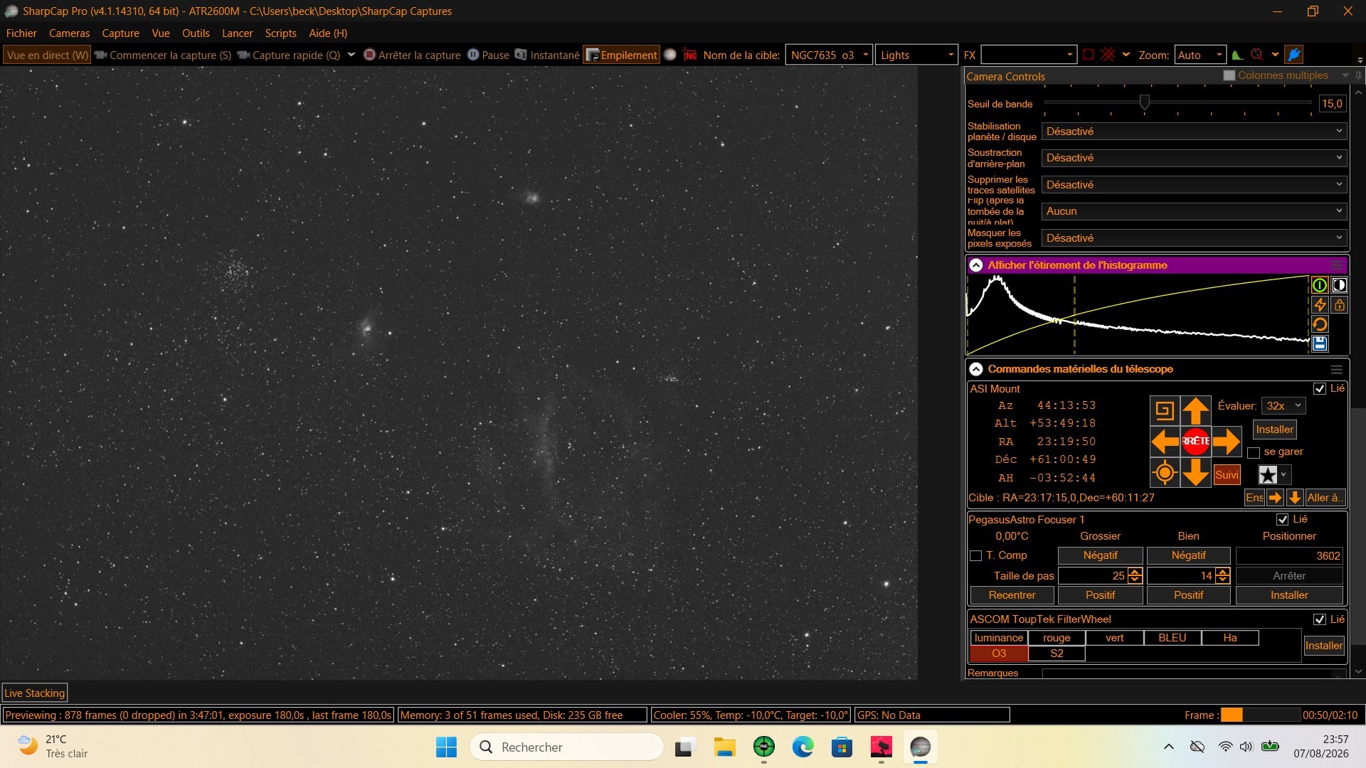Viewport: 1366px width, 768px height.
Task: Click the small right arrow next to Ens
Action: click(x=1276, y=498)
